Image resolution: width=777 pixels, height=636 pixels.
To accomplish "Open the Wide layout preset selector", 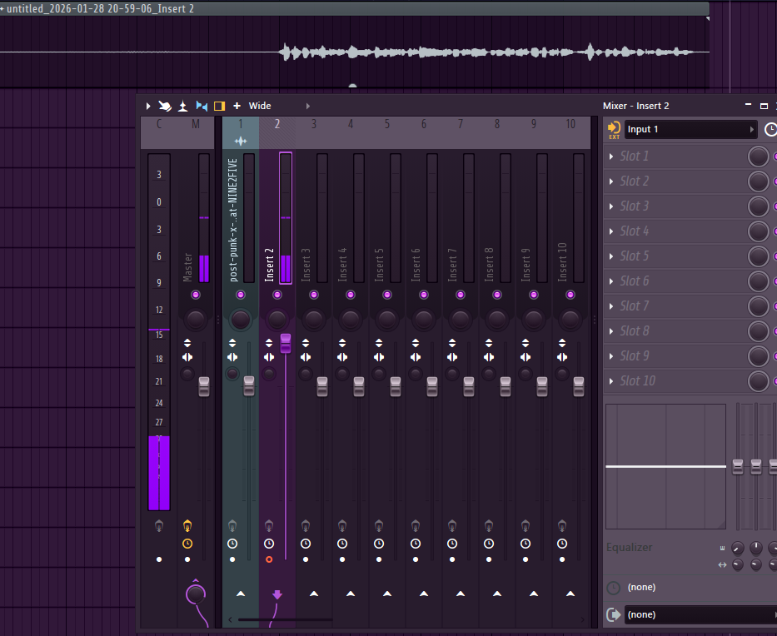I will (260, 106).
